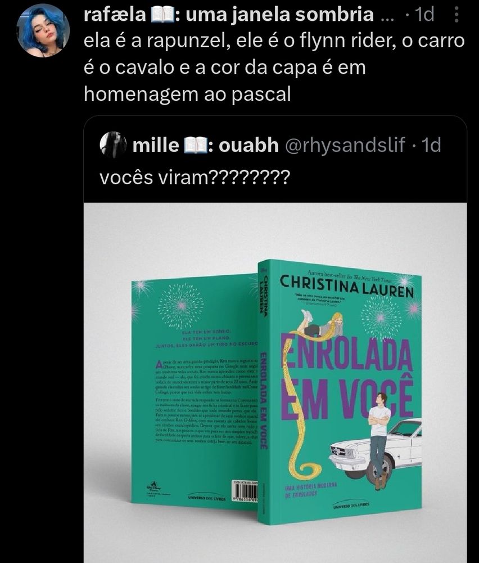Click the 1d timestamp on rafæla's tweet
Viewport: 479px width, 563px height.
pos(424,15)
